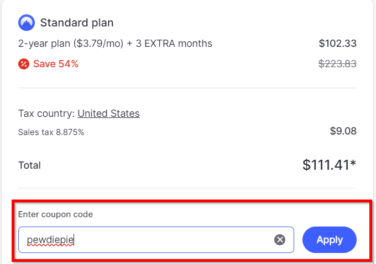
Task: Click the Save 54% label
Action: (56, 64)
